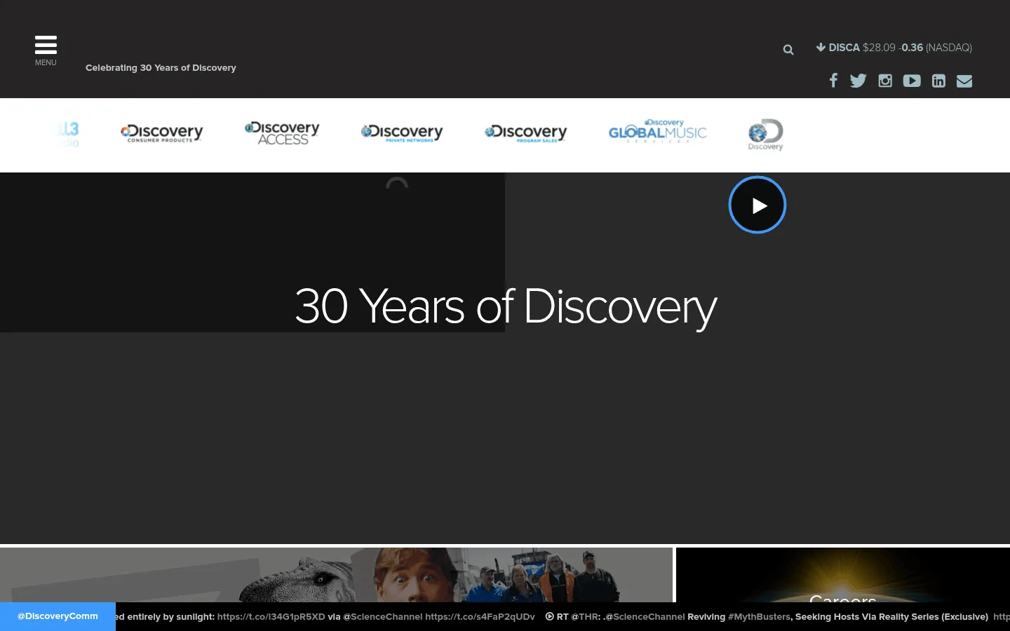Click the search magnifier icon
Screen dimensions: 1010x631
(x=788, y=50)
